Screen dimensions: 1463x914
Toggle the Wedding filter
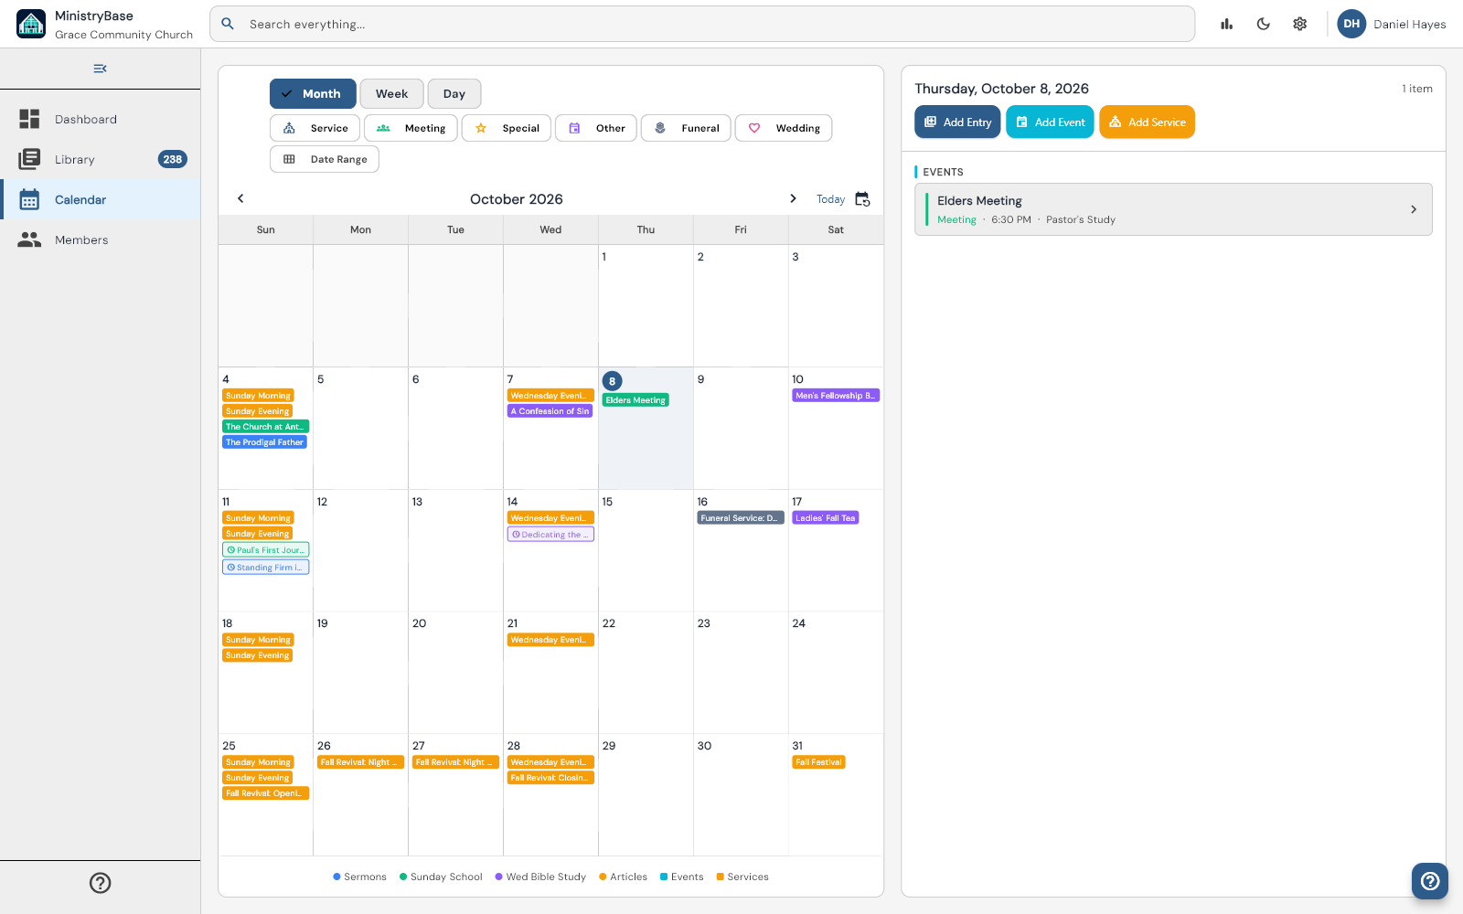click(x=784, y=128)
